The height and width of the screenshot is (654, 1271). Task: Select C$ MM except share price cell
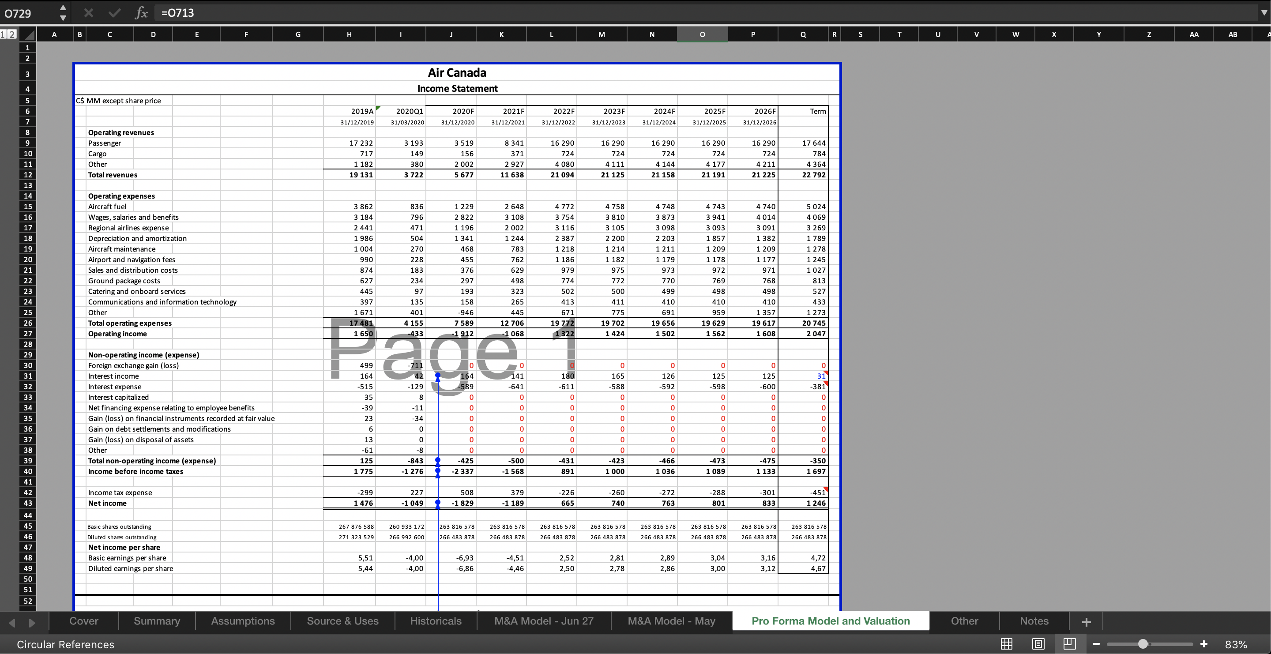[x=118, y=101]
